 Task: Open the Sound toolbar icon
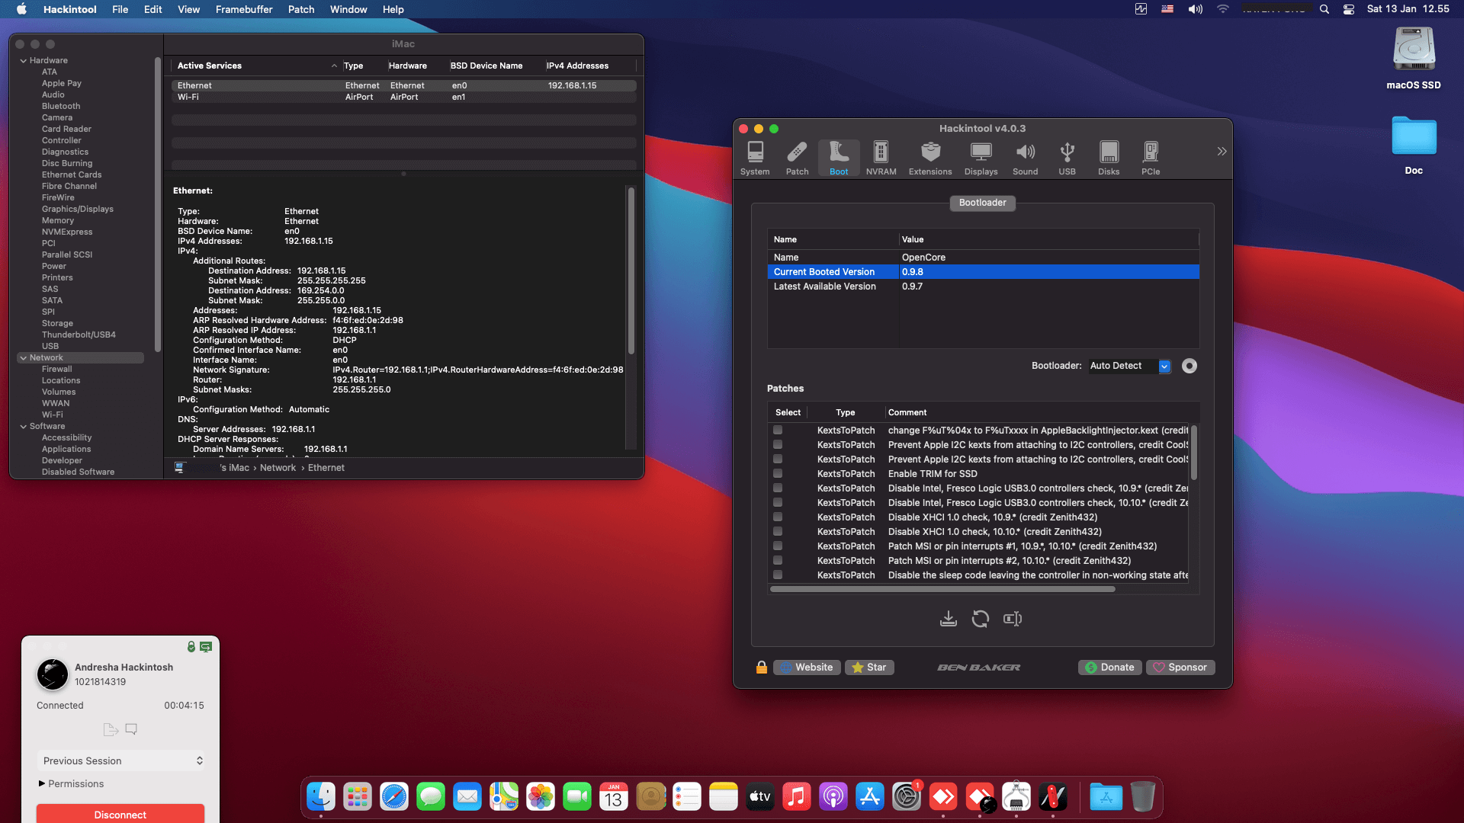tap(1025, 159)
